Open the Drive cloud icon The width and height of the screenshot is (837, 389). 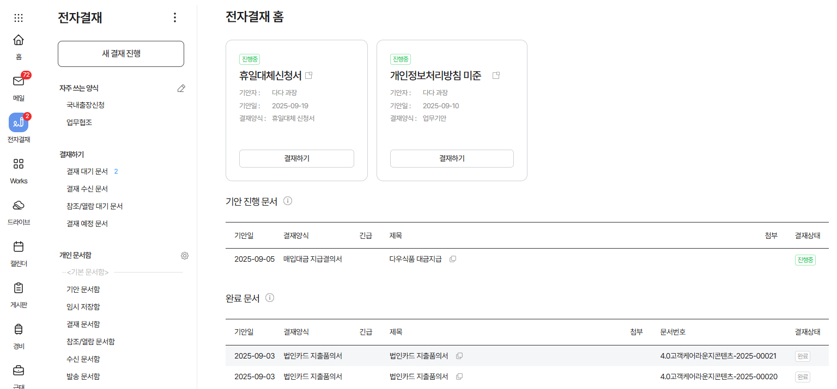(x=19, y=205)
